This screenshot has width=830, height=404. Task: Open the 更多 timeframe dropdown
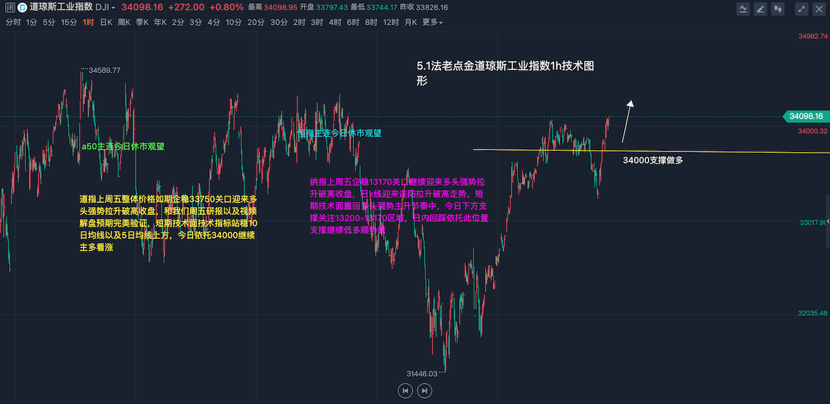[x=433, y=22]
